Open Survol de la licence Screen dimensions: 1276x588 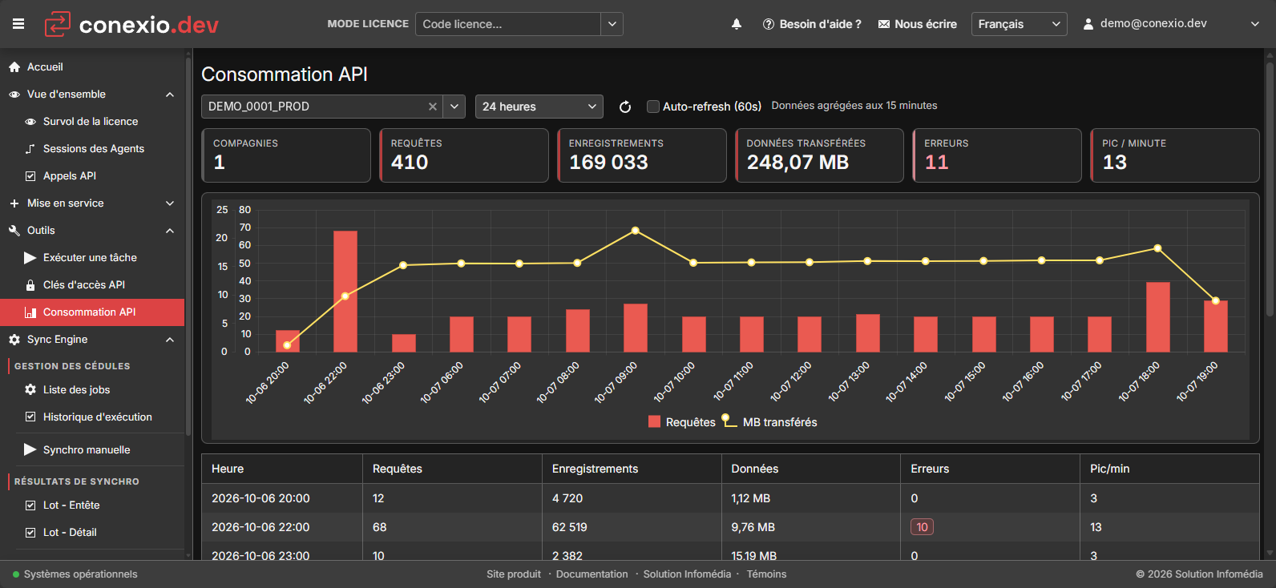(92, 122)
